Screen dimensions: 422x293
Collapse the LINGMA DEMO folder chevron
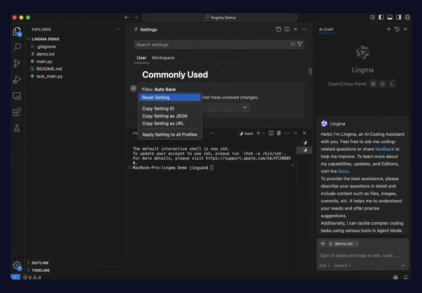(x=28, y=39)
